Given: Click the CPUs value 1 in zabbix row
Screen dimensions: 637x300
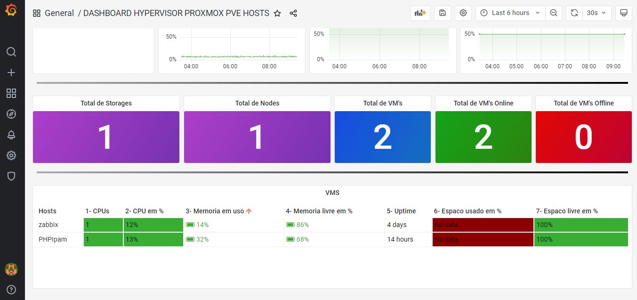Looking at the screenshot, I should (x=103, y=225).
